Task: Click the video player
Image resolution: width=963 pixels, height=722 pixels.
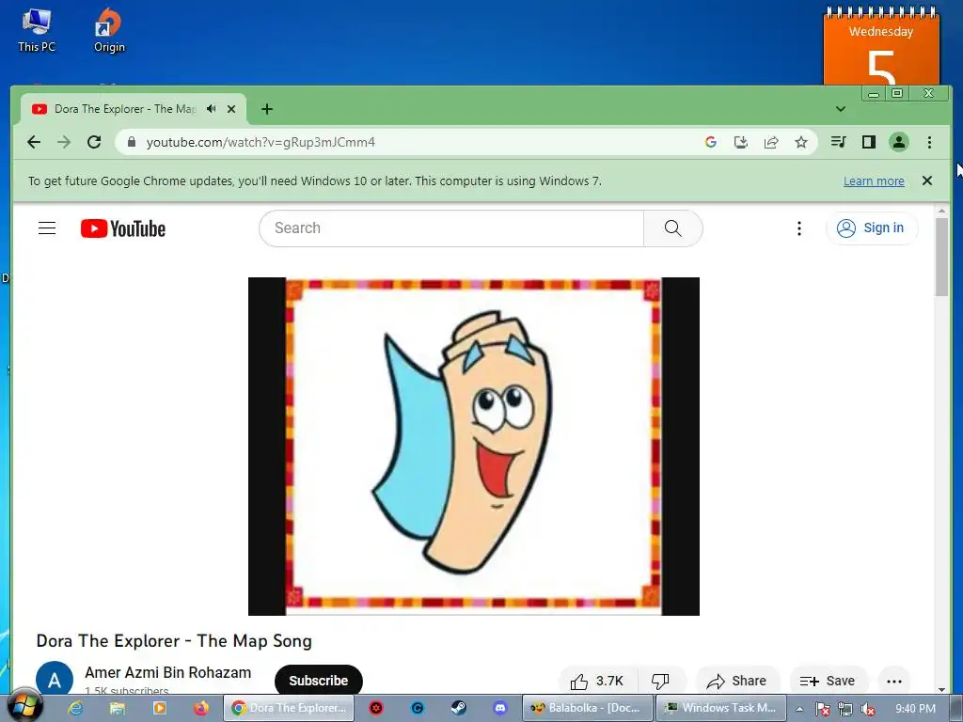Action: (474, 447)
